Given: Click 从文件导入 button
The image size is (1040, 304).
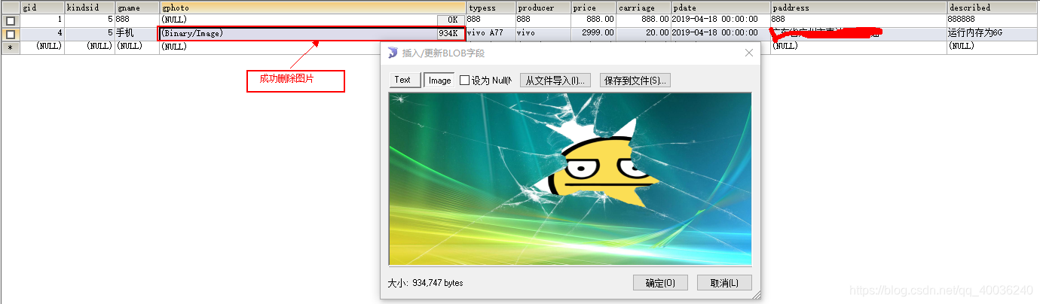Looking at the screenshot, I should tap(555, 80).
